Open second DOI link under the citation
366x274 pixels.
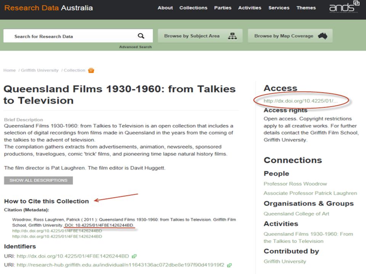57,236
